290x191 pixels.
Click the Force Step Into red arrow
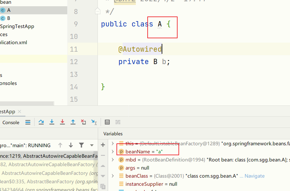coord(62,122)
